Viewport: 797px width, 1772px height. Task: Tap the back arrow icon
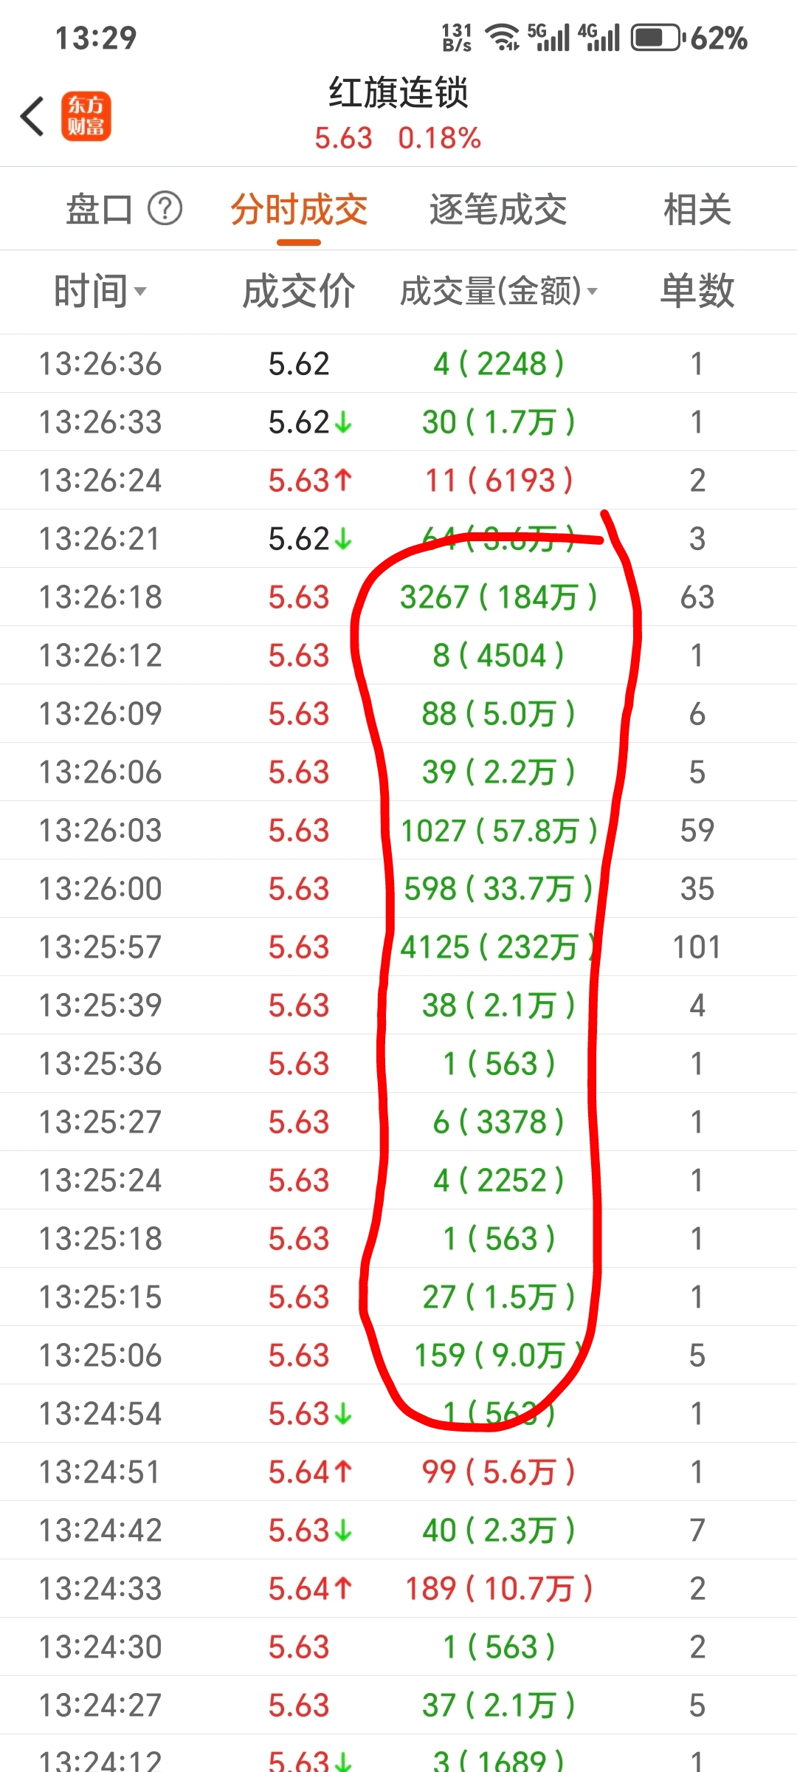click(32, 117)
